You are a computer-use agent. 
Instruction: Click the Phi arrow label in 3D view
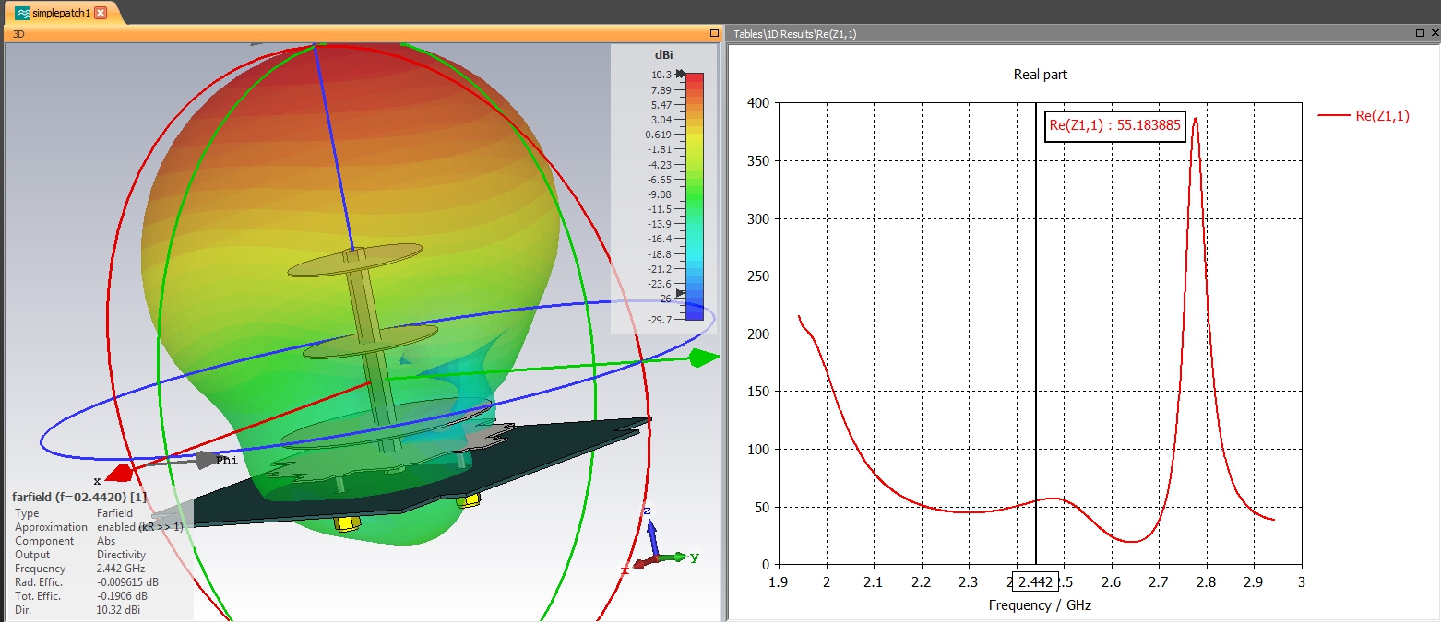tap(227, 460)
